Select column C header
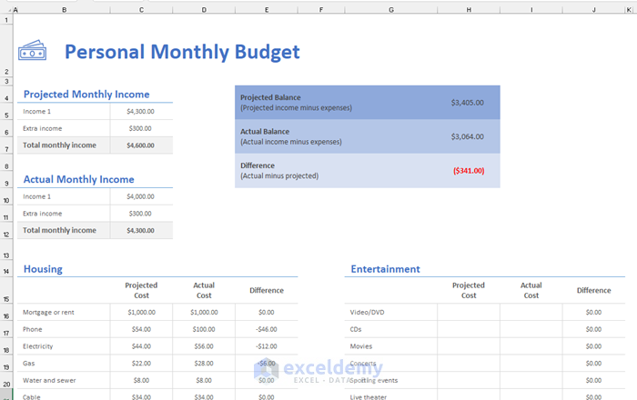The image size is (637, 400). pyautogui.click(x=141, y=10)
